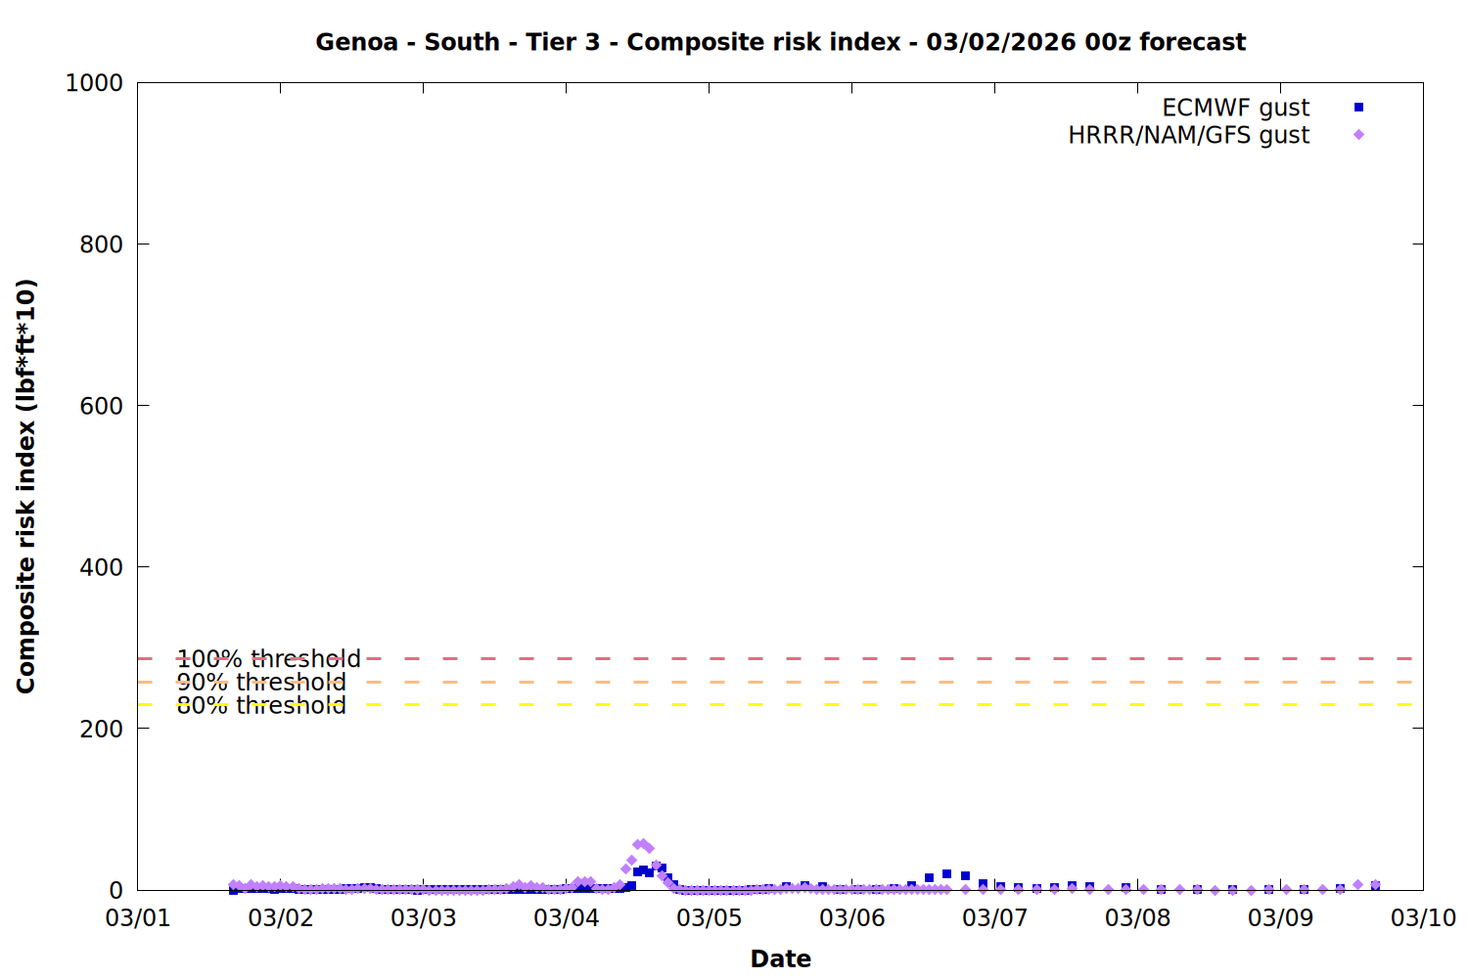The image size is (1468, 978).
Task: Click the 03/01 date tick label
Action: point(138,918)
